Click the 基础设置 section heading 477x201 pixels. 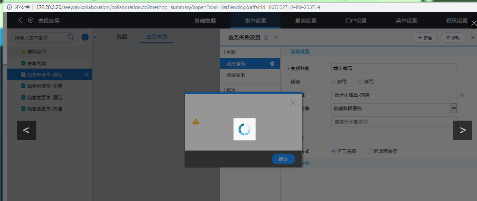[x=300, y=52]
